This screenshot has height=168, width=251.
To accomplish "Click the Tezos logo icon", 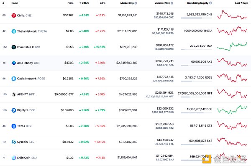I will [x=14, y=126].
